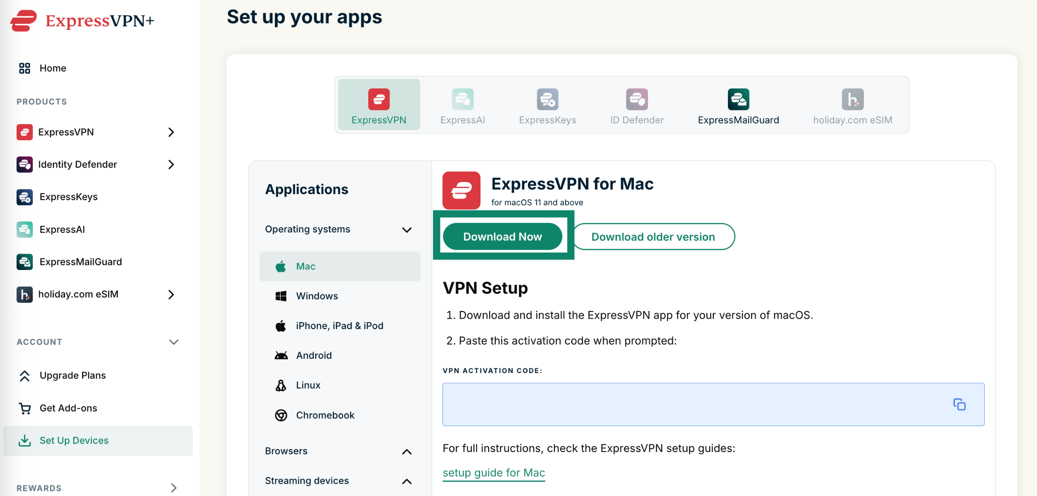Expand the ExpressVPN sidebar submenu chevron
Viewport: 1037px width, 496px height.
pos(171,132)
